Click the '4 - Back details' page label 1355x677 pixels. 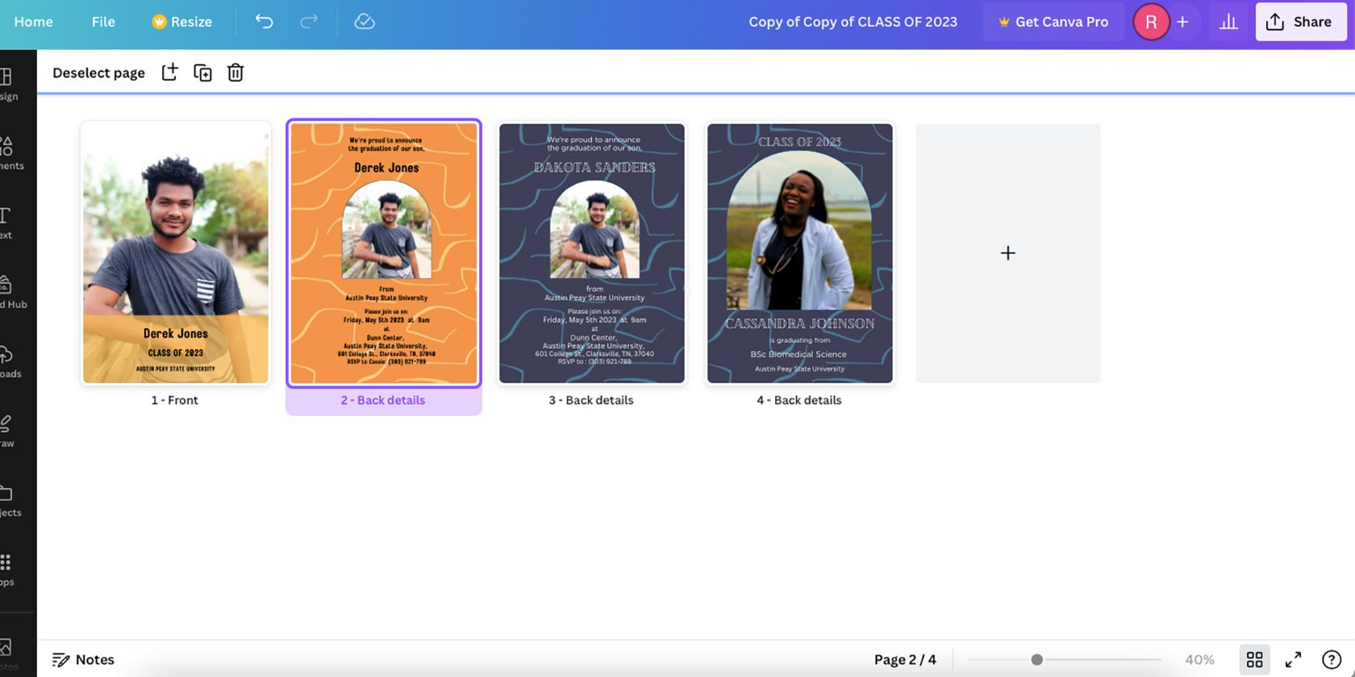(799, 400)
